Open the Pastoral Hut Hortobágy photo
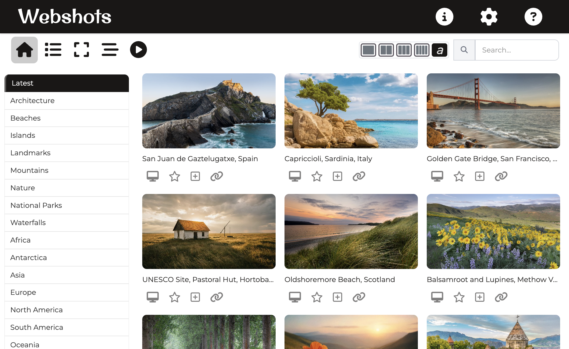The height and width of the screenshot is (349, 569). pyautogui.click(x=209, y=231)
